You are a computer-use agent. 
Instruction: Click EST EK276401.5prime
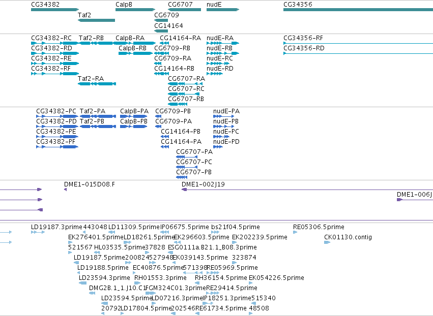96,237
